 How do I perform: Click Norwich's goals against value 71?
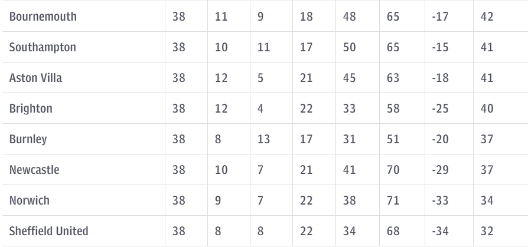pyautogui.click(x=393, y=200)
